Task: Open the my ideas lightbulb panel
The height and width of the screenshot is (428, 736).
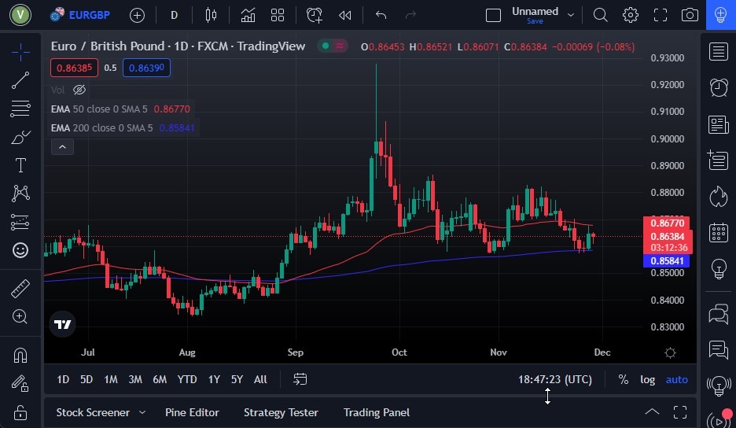Action: click(x=719, y=268)
